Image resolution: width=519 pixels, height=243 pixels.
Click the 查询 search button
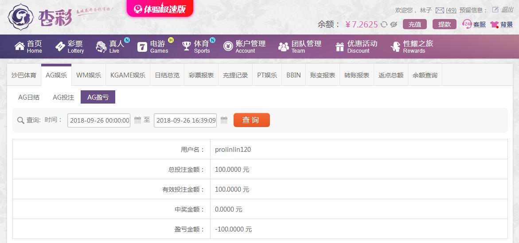251,120
